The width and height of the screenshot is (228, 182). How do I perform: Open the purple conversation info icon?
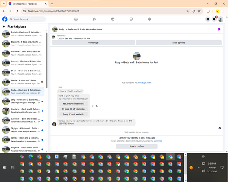click(x=219, y=29)
